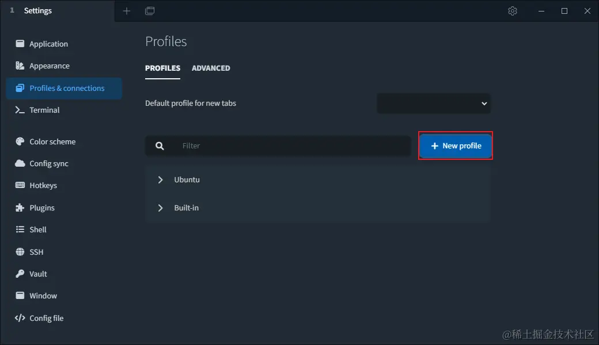Switch to the ADVANCED tab
The height and width of the screenshot is (345, 599).
pyautogui.click(x=211, y=68)
